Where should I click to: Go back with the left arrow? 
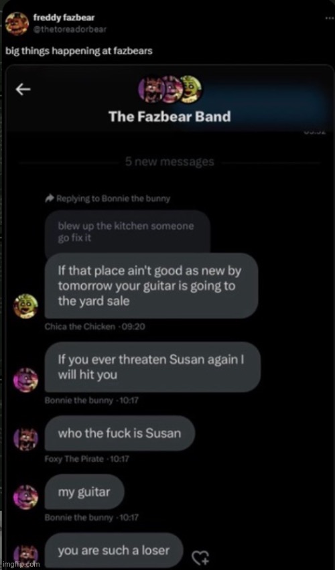[x=23, y=90]
